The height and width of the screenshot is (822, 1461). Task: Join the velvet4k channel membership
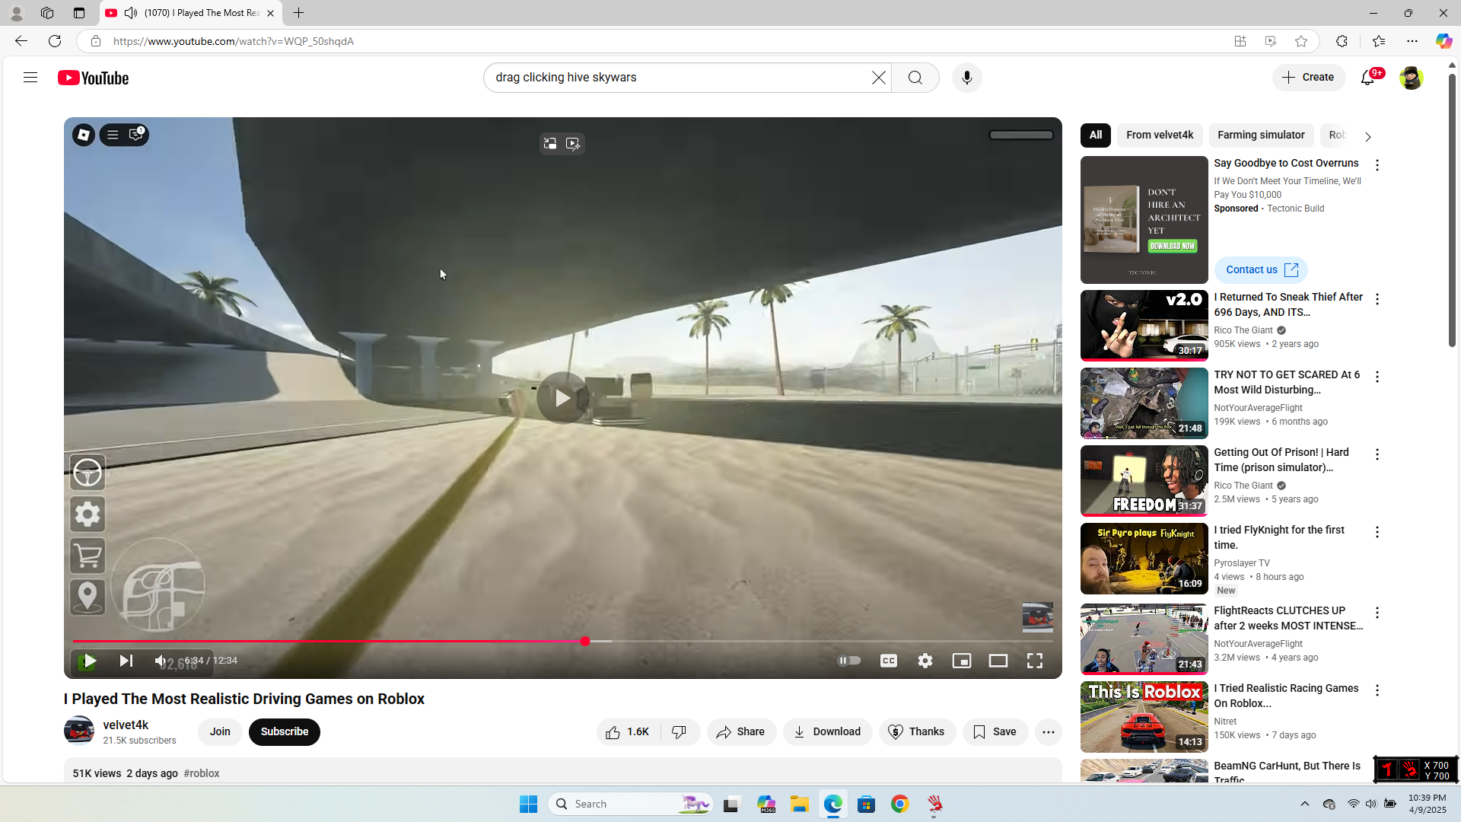[220, 732]
